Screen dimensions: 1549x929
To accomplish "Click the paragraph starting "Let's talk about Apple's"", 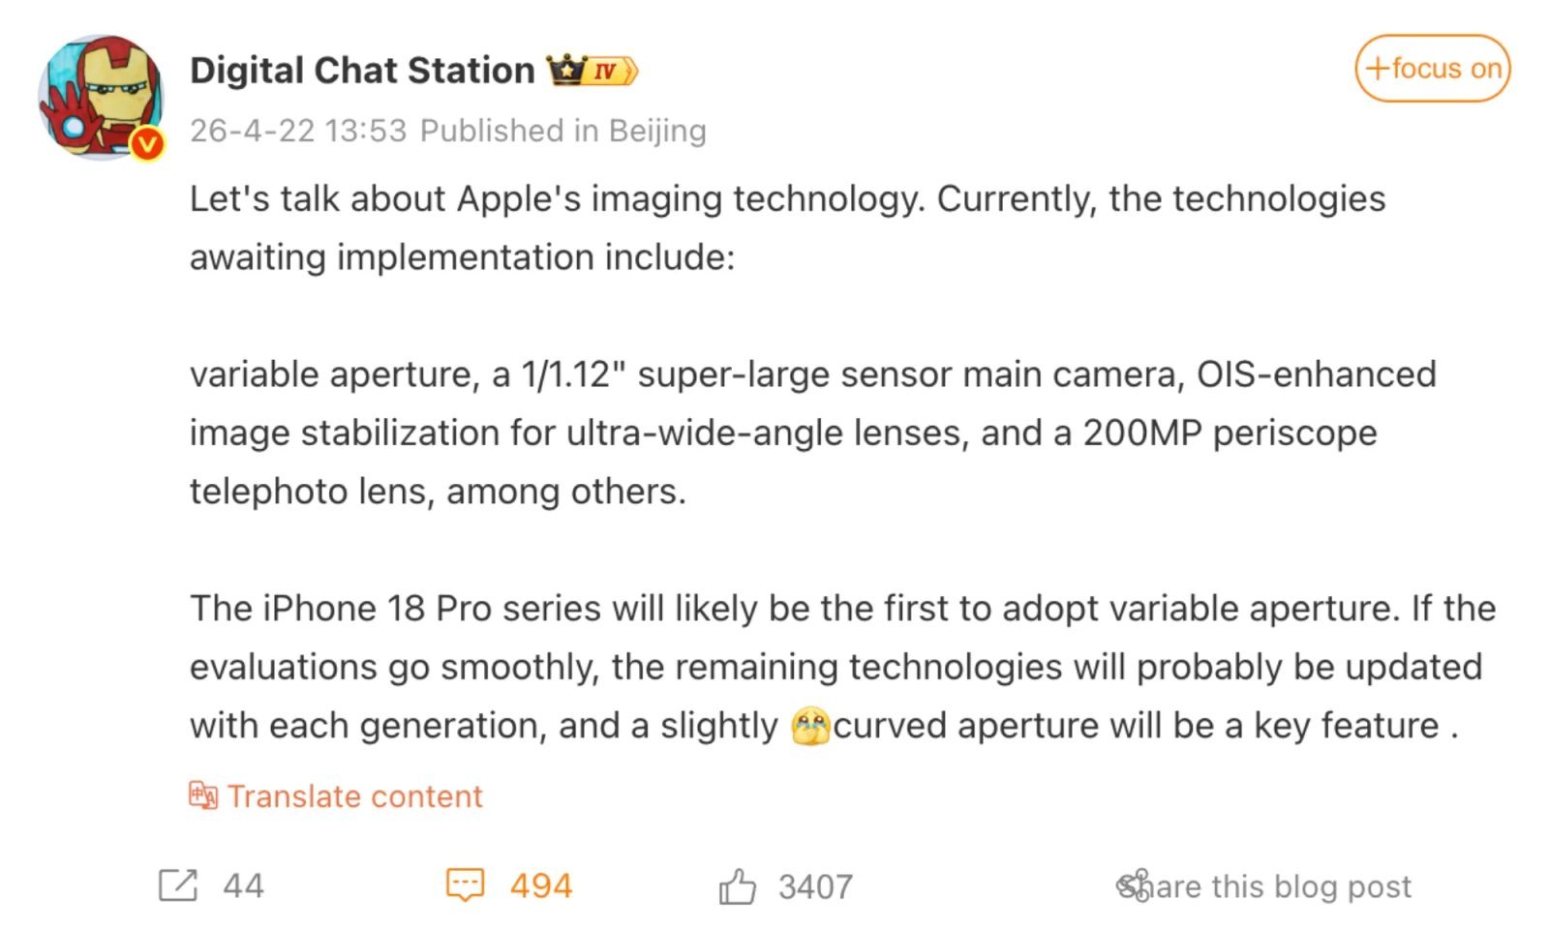I will pos(786,227).
